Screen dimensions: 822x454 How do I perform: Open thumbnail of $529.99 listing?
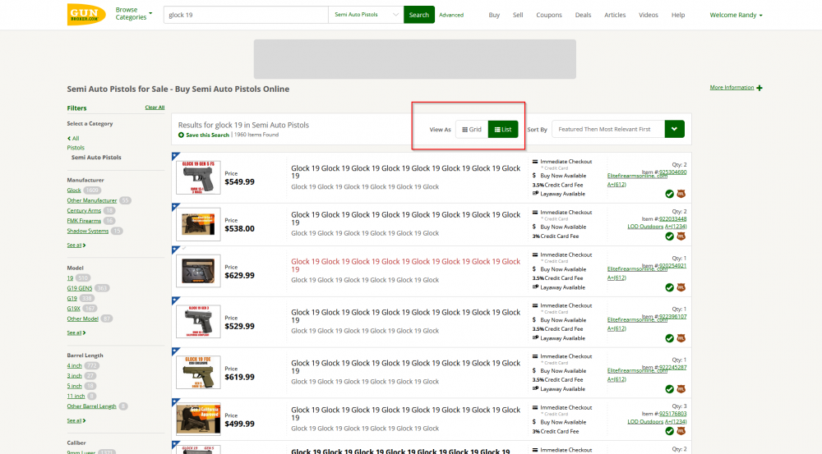click(198, 322)
